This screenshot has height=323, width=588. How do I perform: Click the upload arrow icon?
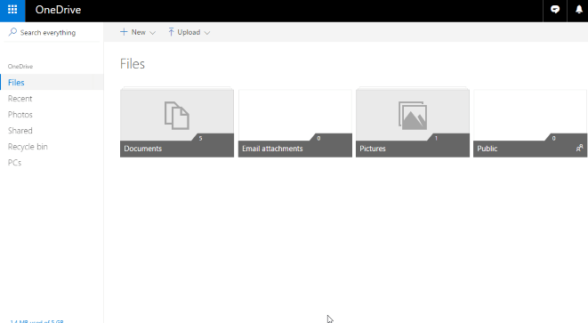(x=171, y=32)
